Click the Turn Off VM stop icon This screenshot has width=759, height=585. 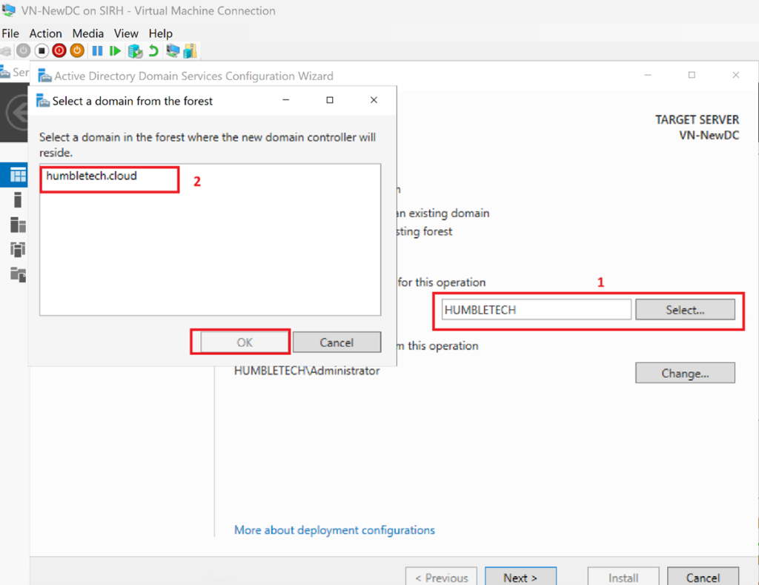tap(42, 51)
